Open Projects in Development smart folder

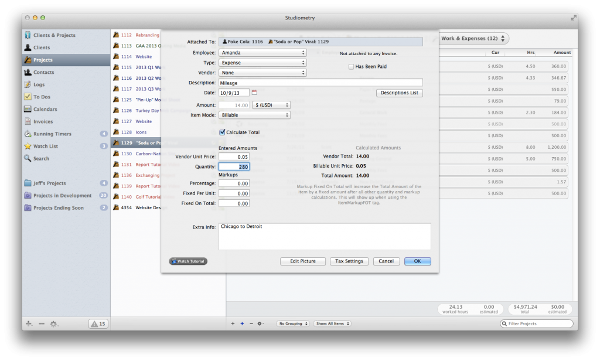tap(66, 195)
